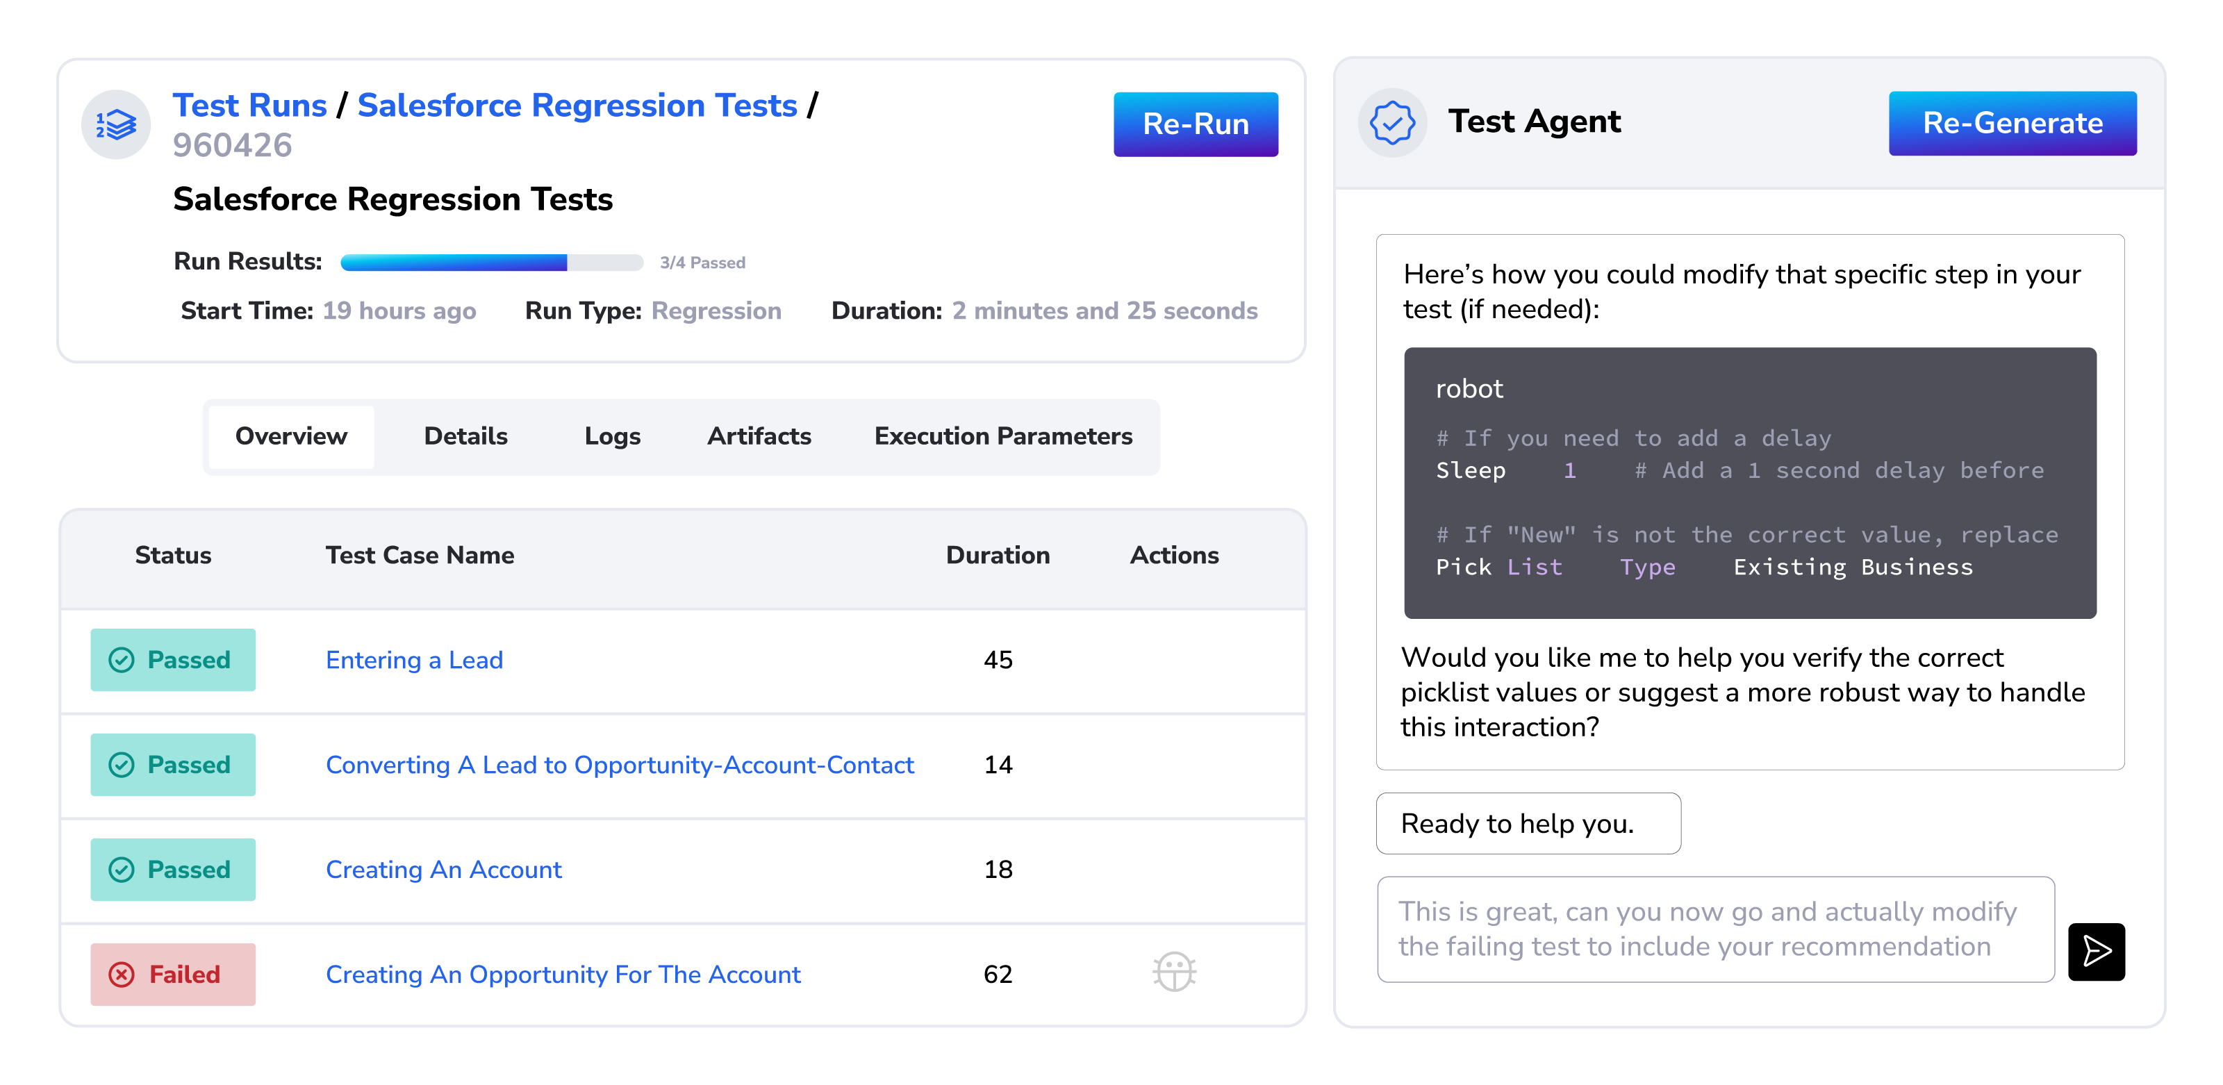
Task: Click the Status column header
Action: coord(172,555)
